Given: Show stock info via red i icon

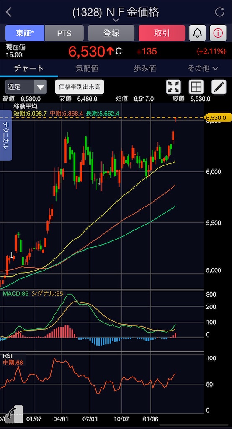Looking at the screenshot, I should click(218, 33).
